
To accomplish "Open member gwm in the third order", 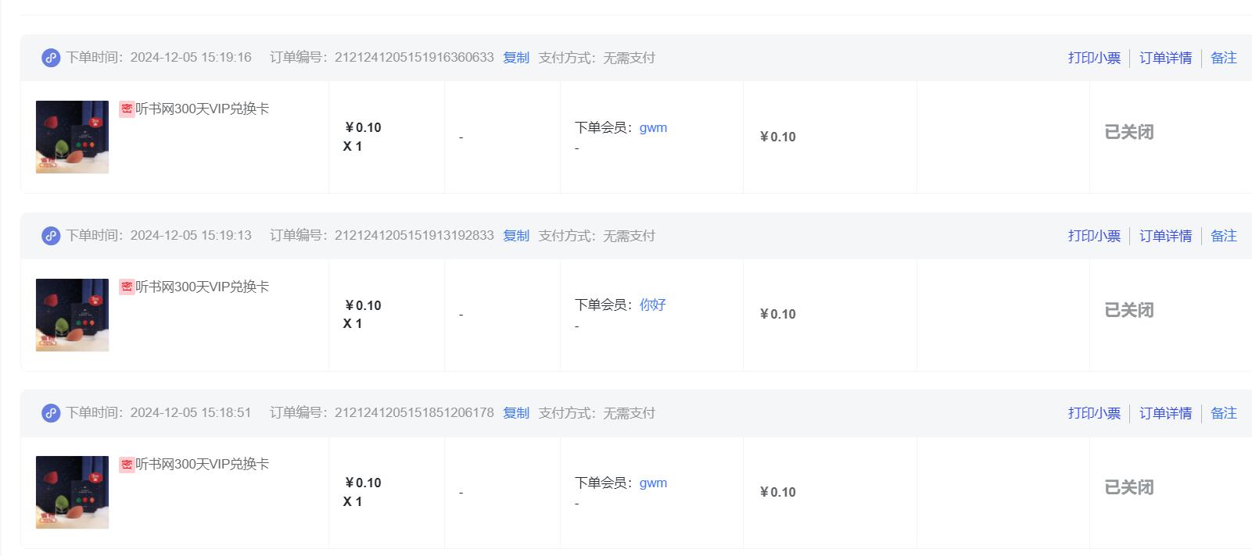I will [x=653, y=483].
